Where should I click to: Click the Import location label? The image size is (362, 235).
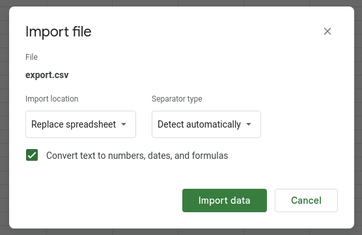(51, 99)
